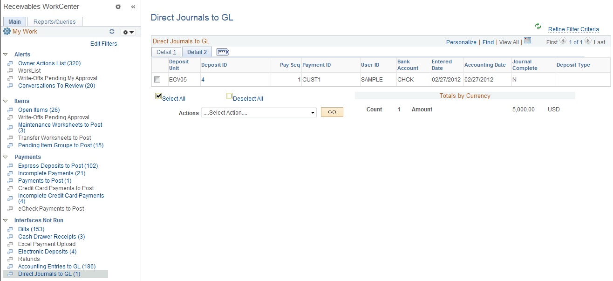This screenshot has height=281, width=613.
Task: Click the Last page navigation arrow
Action: [x=588, y=41]
